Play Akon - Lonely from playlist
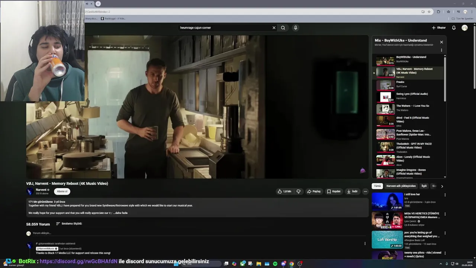Image resolution: width=476 pixels, height=268 pixels. click(x=408, y=160)
